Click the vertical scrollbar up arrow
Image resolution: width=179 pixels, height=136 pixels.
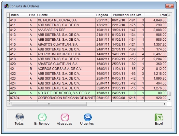point(170,15)
